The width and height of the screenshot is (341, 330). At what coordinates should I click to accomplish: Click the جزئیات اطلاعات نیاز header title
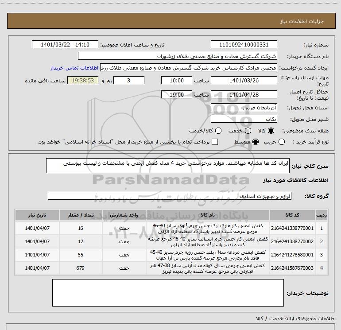(x=302, y=21)
